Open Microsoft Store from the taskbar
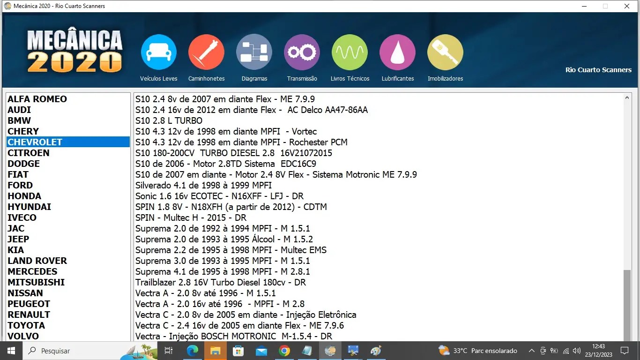640x360 pixels. [x=238, y=351]
